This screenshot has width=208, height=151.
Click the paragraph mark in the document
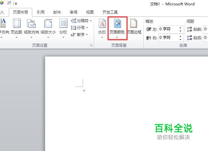[84, 91]
